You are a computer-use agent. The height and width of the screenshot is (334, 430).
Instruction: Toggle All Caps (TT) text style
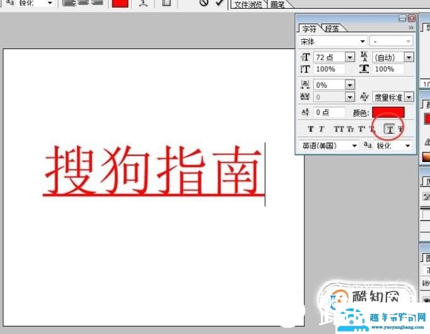click(339, 129)
